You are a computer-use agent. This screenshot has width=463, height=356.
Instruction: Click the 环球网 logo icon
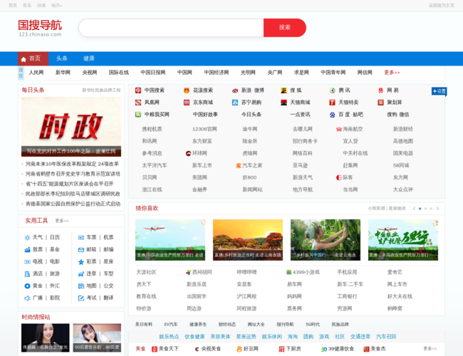coord(188,153)
